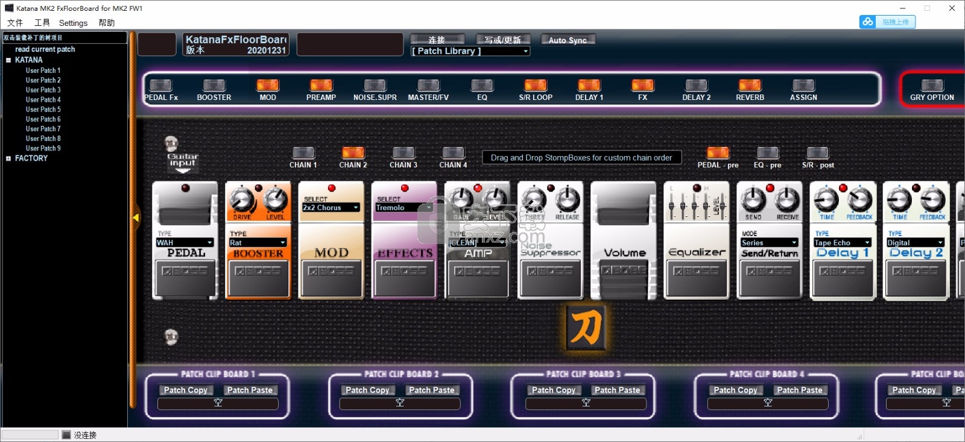
Task: Open the Send/Return mode Series dropdown
Action: [770, 243]
